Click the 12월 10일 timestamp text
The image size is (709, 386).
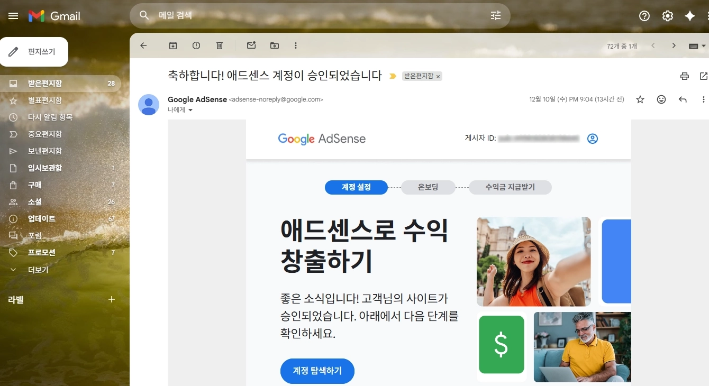577,99
